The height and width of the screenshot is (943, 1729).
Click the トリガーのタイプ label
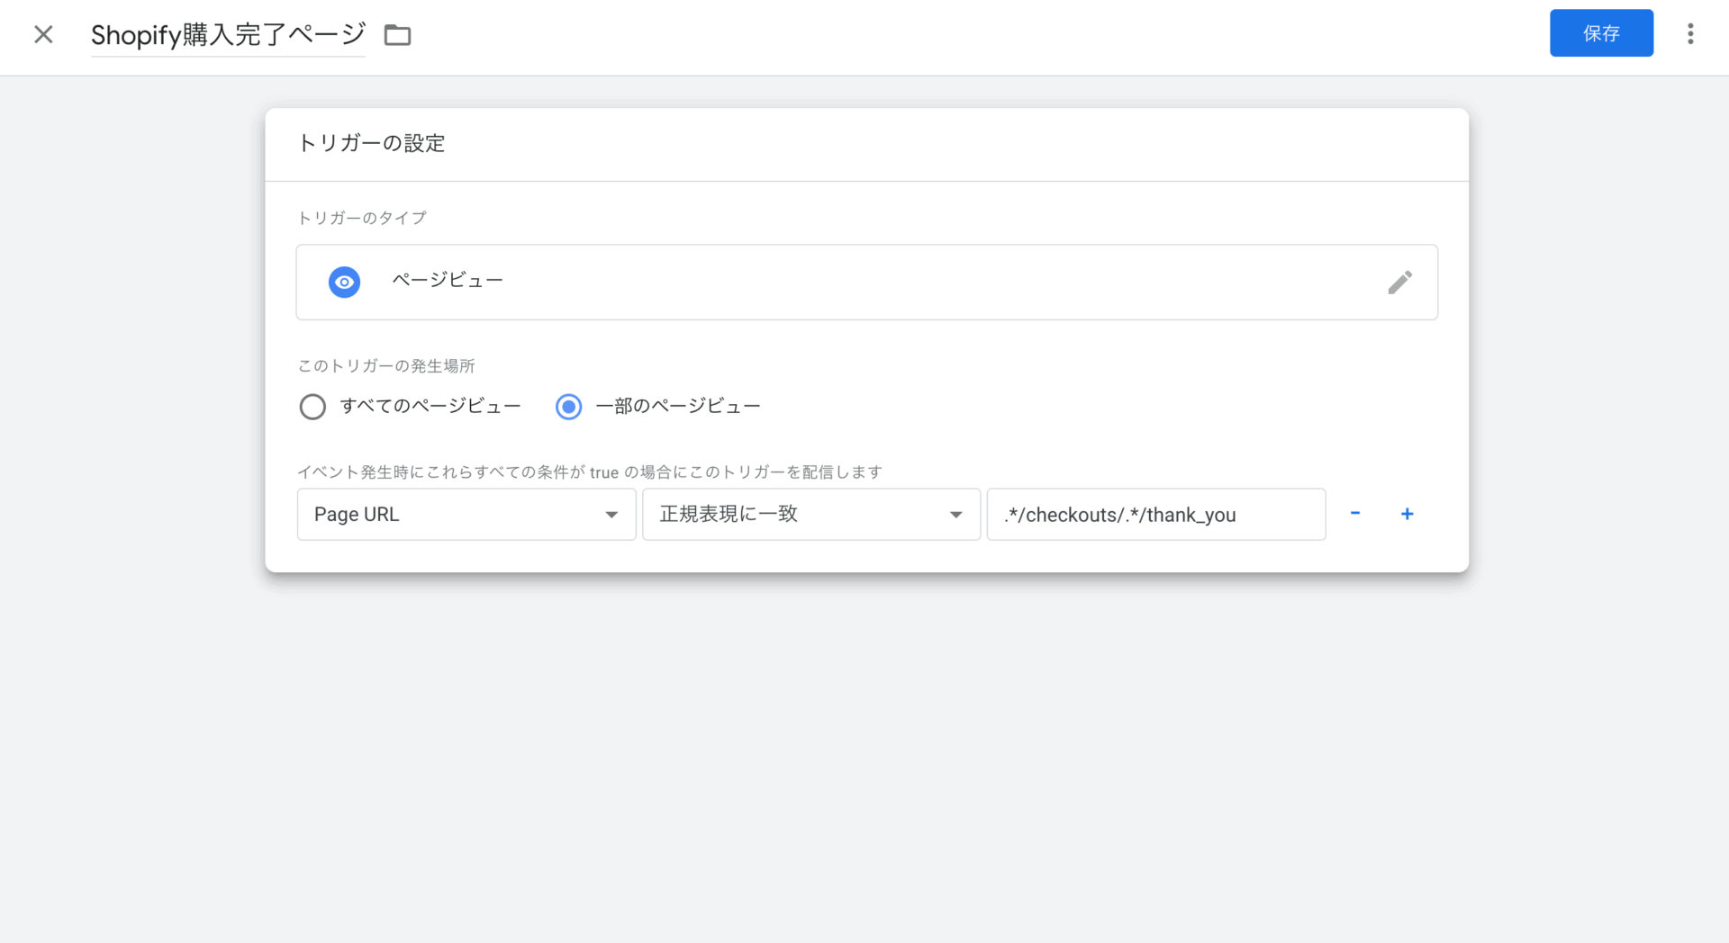click(x=362, y=218)
